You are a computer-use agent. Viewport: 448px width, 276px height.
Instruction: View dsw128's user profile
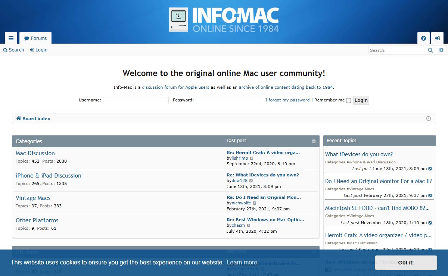(x=239, y=181)
